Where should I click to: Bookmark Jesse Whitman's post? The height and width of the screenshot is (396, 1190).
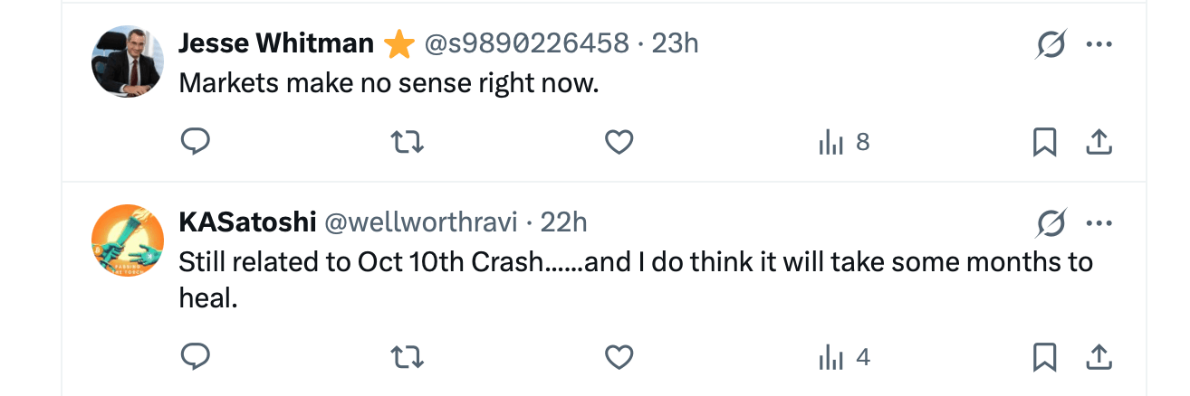(1044, 142)
